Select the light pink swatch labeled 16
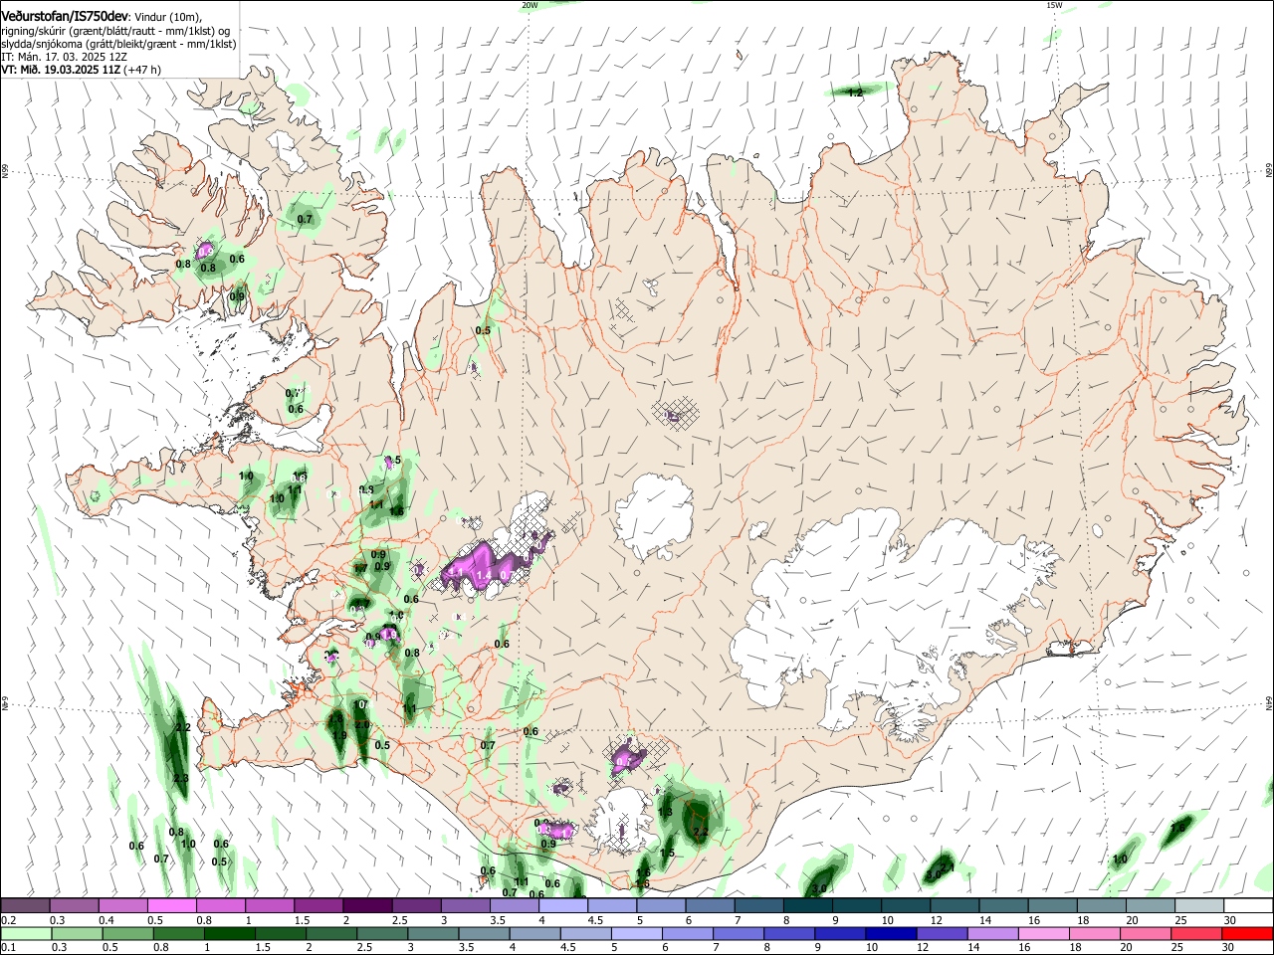 coord(1043,933)
